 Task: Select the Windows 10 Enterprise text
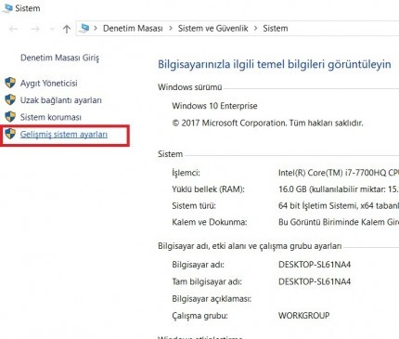214,106
